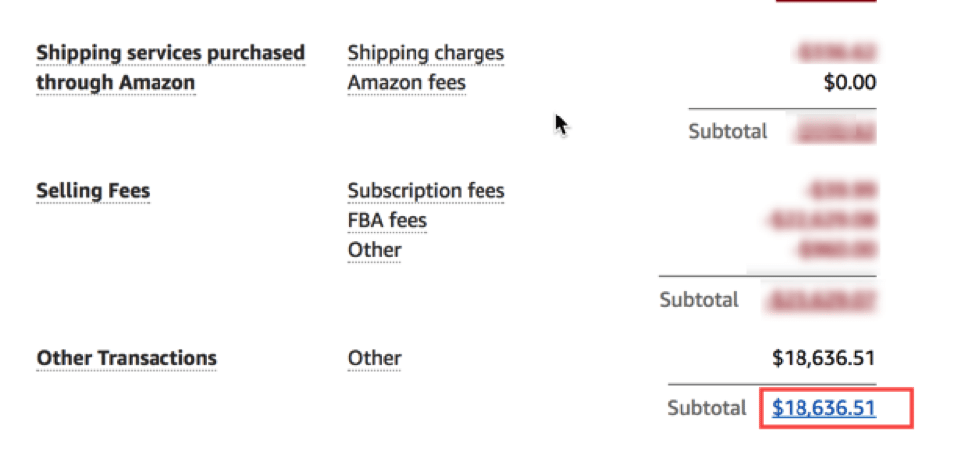Click the blurred Subscription fees amount

click(843, 191)
